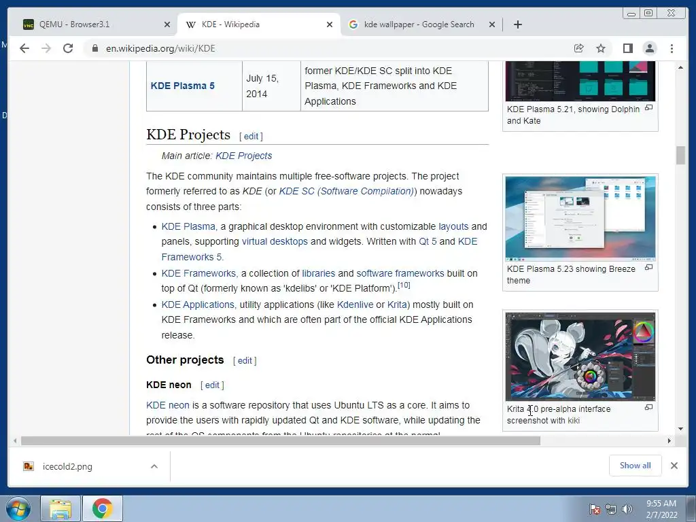Edit the KDE neon section
This screenshot has height=522, width=696.
point(212,385)
